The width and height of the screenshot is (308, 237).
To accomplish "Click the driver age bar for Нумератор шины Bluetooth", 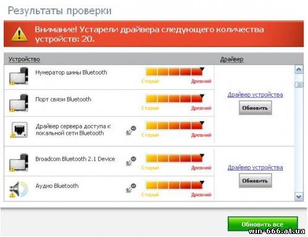I will tap(175, 72).
